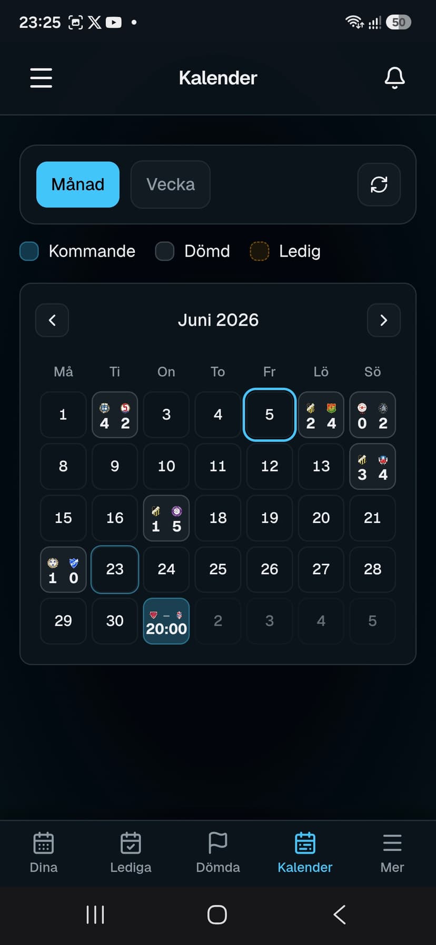Open the hamburger menu
This screenshot has height=945, width=436.
coord(41,78)
